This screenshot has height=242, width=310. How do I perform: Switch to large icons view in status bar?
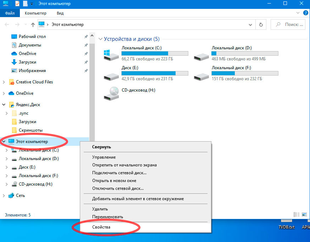pyautogui.click(x=304, y=215)
